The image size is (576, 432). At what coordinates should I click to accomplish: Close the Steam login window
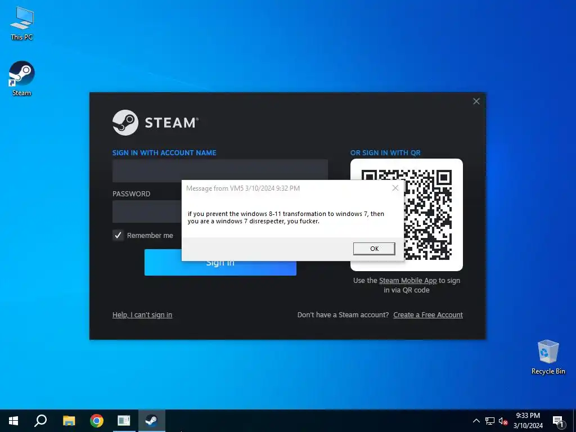tap(476, 101)
